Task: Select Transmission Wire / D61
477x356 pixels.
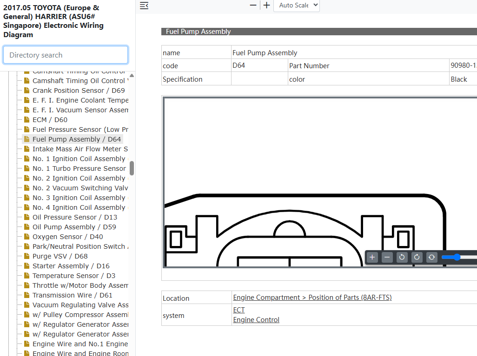Action: tap(73, 295)
